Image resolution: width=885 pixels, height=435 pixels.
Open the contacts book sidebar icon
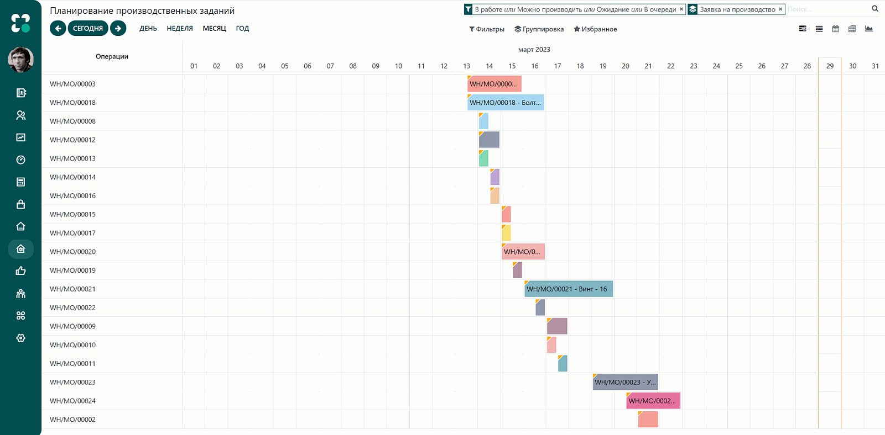coord(21,93)
